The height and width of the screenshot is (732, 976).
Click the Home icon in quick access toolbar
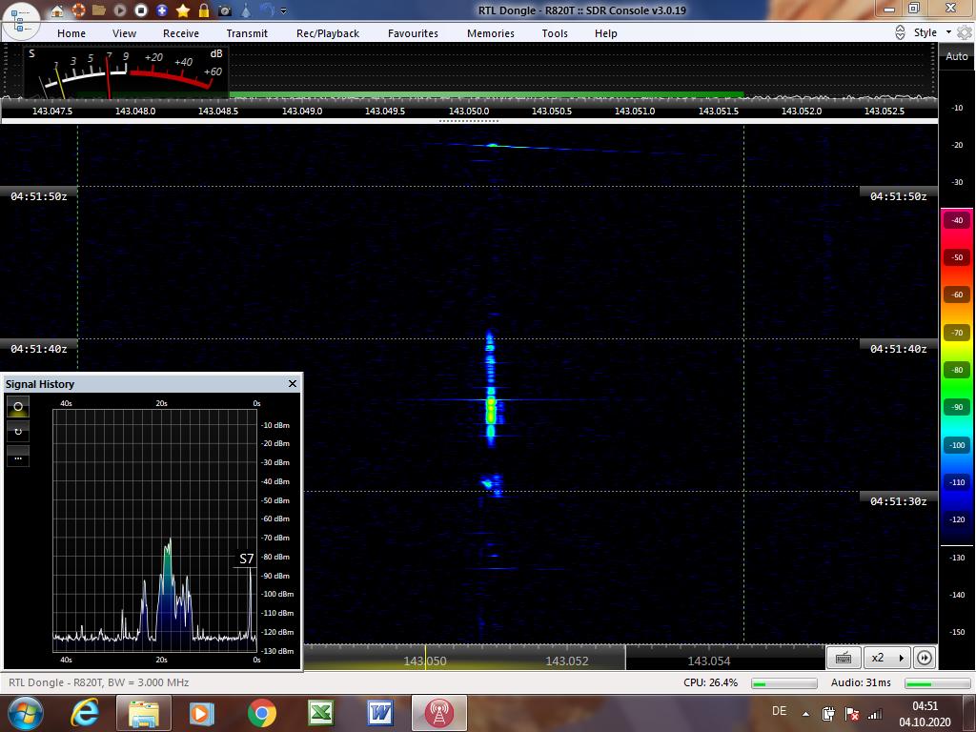pos(57,10)
